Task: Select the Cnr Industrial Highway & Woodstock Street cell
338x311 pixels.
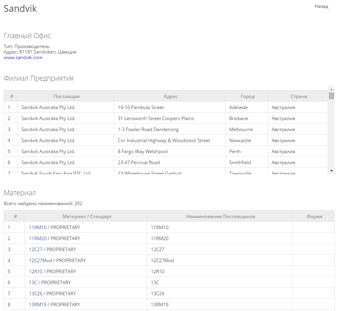Action: coord(170,140)
